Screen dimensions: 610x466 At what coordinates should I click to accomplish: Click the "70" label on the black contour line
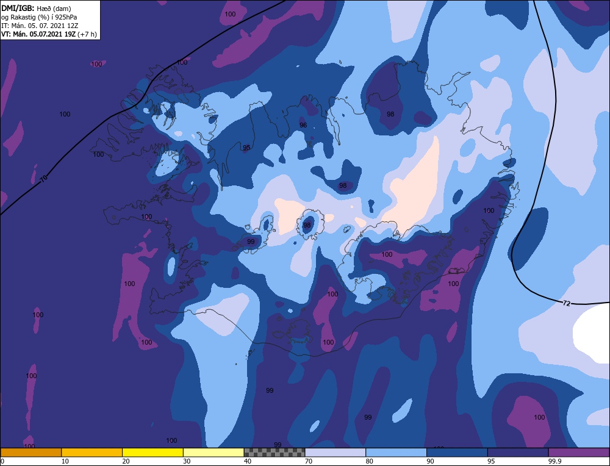coord(44,179)
